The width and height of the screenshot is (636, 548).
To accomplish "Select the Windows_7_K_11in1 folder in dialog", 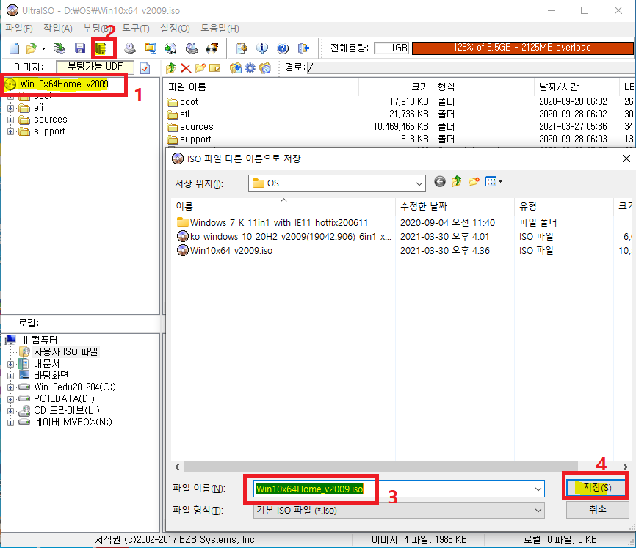I will pyautogui.click(x=273, y=223).
